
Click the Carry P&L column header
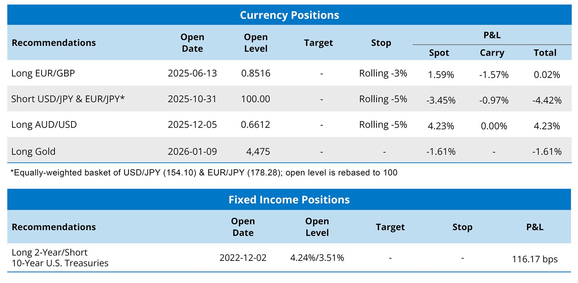coord(492,53)
